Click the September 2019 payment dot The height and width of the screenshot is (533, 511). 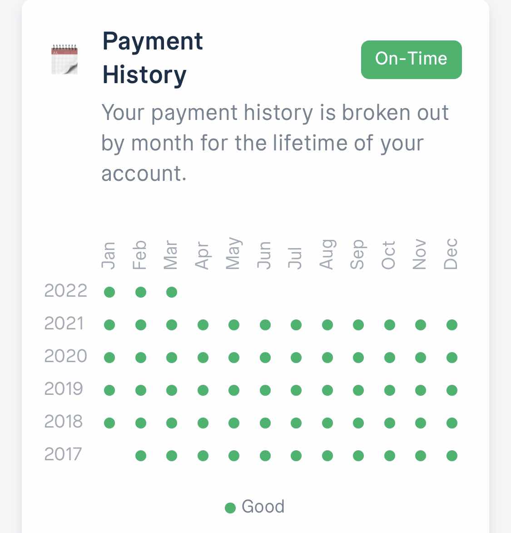click(358, 390)
